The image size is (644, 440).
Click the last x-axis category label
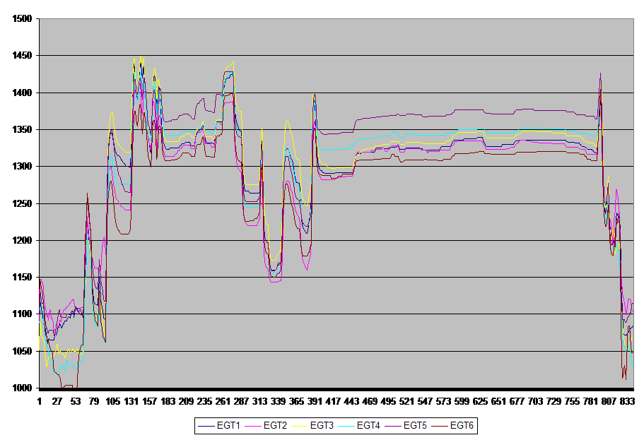click(x=628, y=400)
